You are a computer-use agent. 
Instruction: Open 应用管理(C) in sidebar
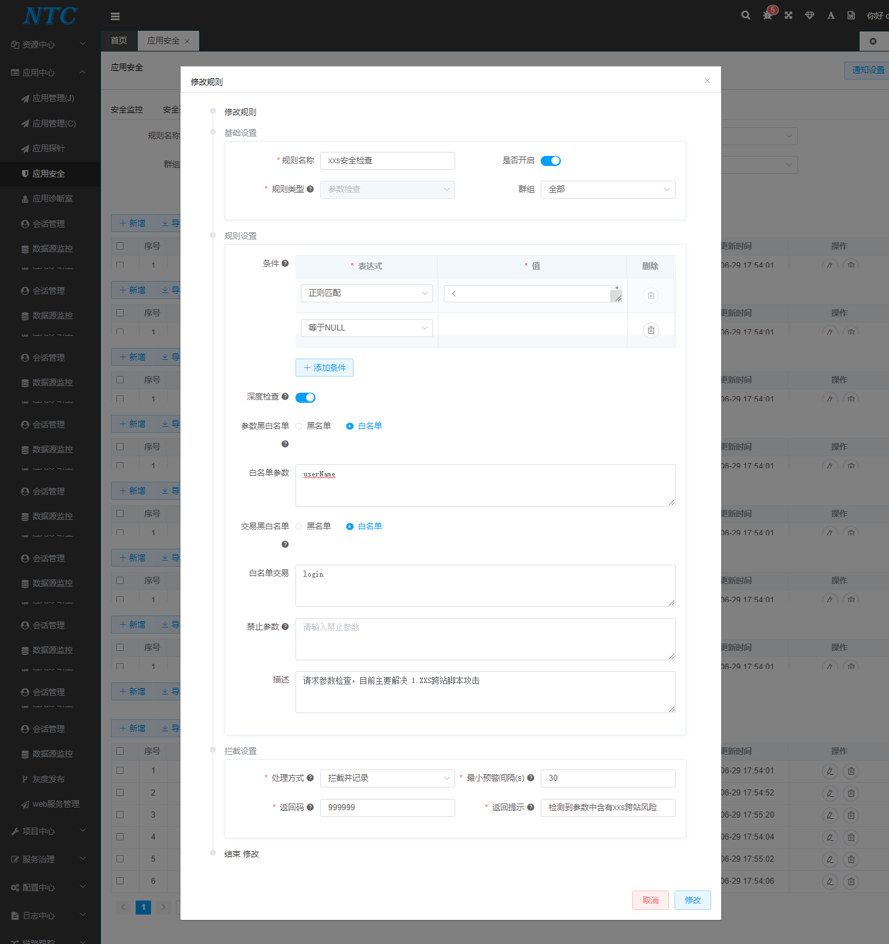tap(50, 124)
